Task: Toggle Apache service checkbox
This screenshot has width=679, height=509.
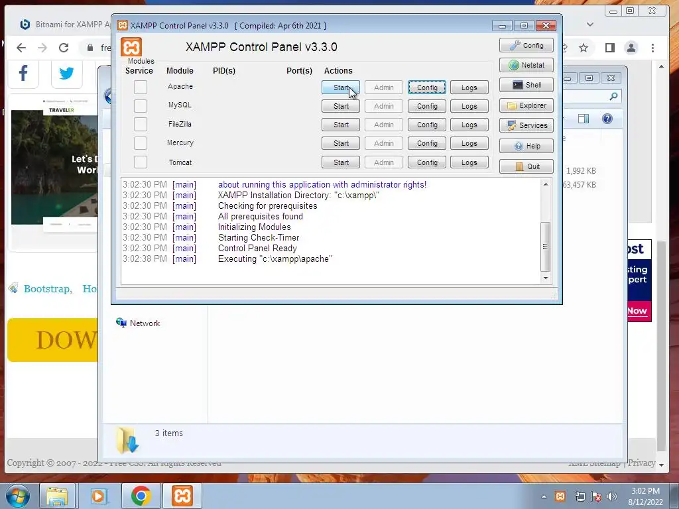Action: click(x=141, y=87)
